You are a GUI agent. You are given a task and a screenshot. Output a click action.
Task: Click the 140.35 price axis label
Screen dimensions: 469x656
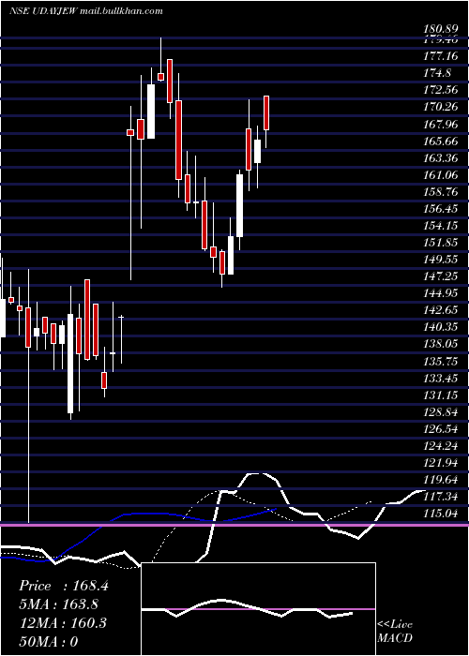coord(440,327)
